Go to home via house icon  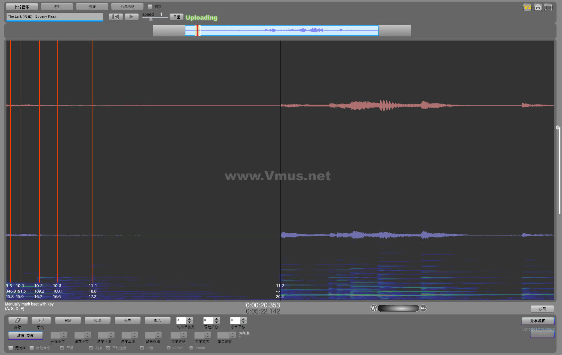[x=537, y=7]
